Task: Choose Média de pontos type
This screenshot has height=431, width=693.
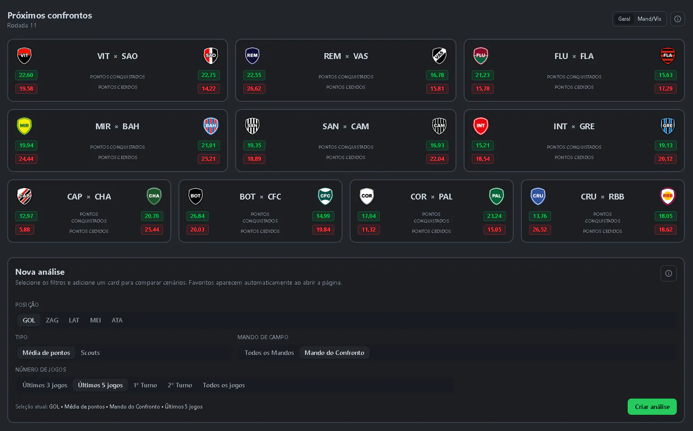Action: [46, 353]
